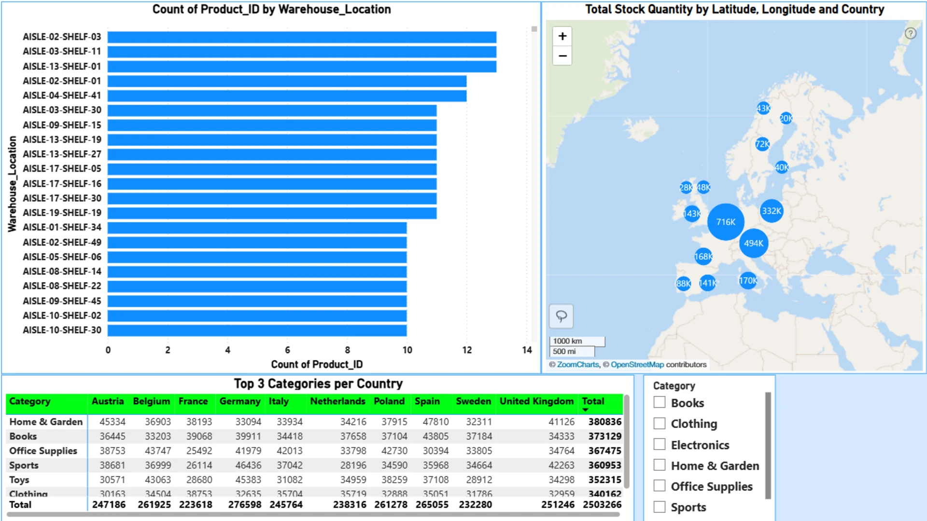Click the table horizontal scrollbar

click(313, 515)
